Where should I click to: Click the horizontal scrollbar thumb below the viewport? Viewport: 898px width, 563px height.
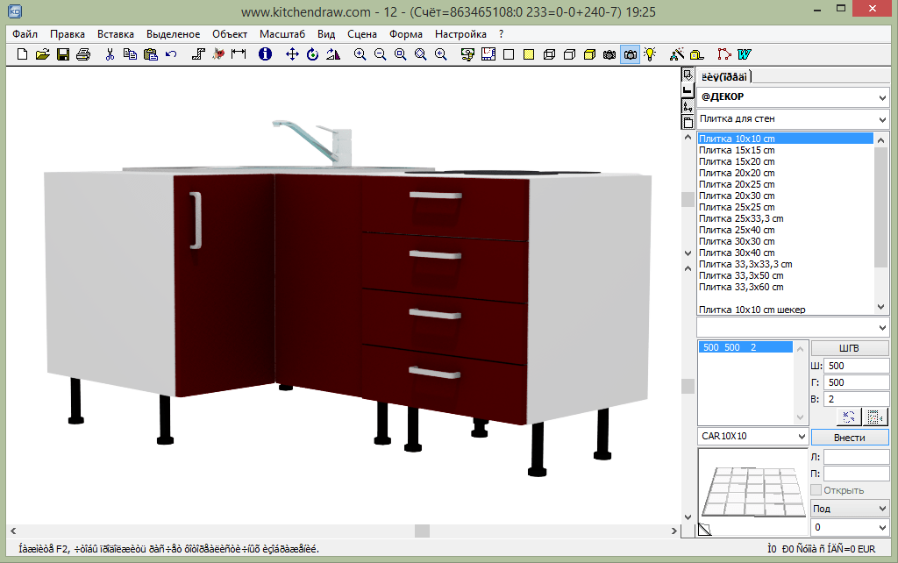click(x=422, y=531)
